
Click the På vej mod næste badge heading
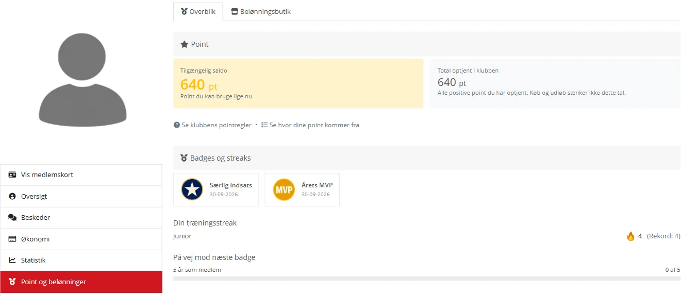214,257
